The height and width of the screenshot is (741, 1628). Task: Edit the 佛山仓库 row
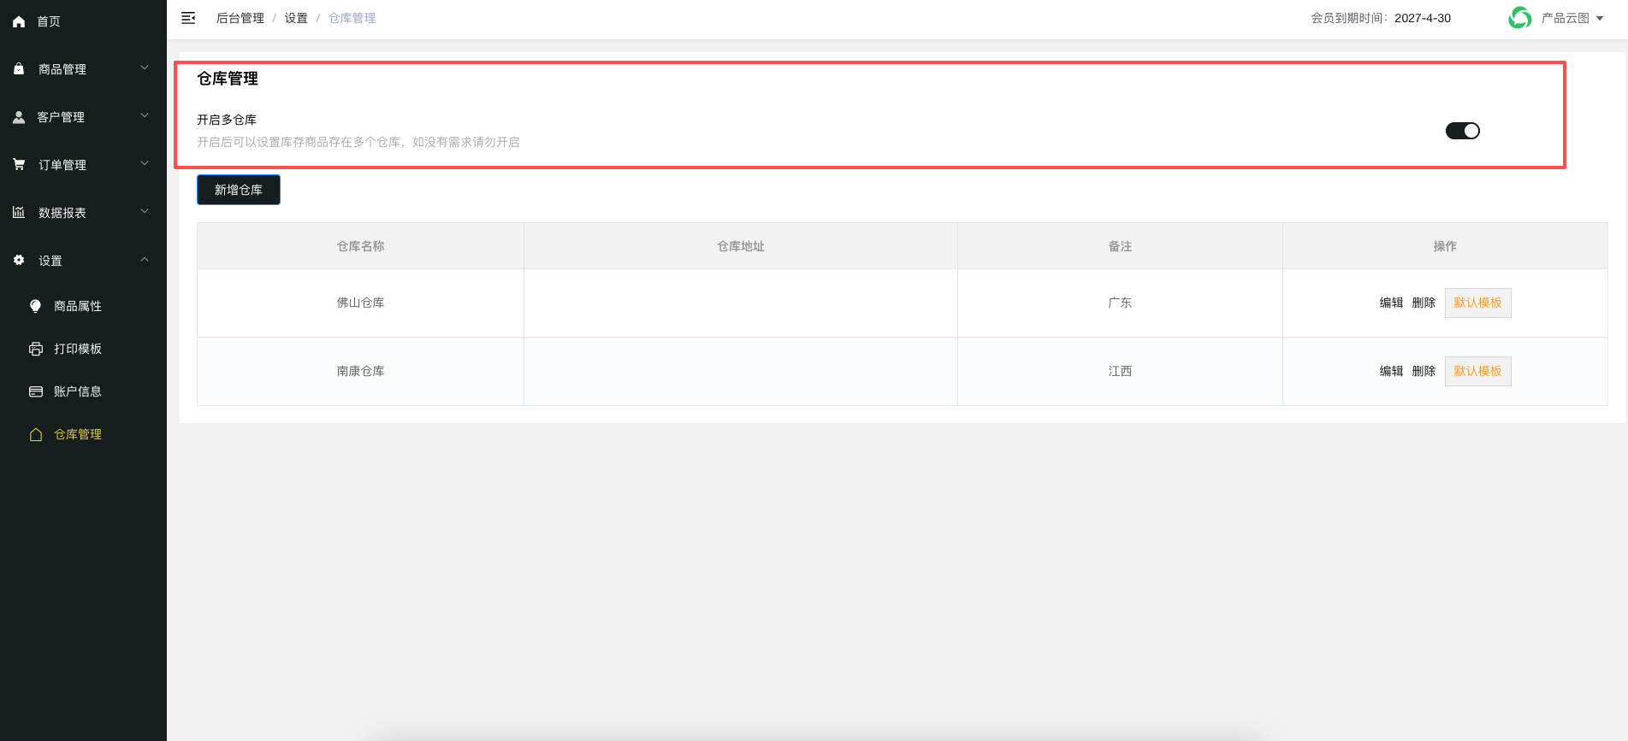(1391, 303)
